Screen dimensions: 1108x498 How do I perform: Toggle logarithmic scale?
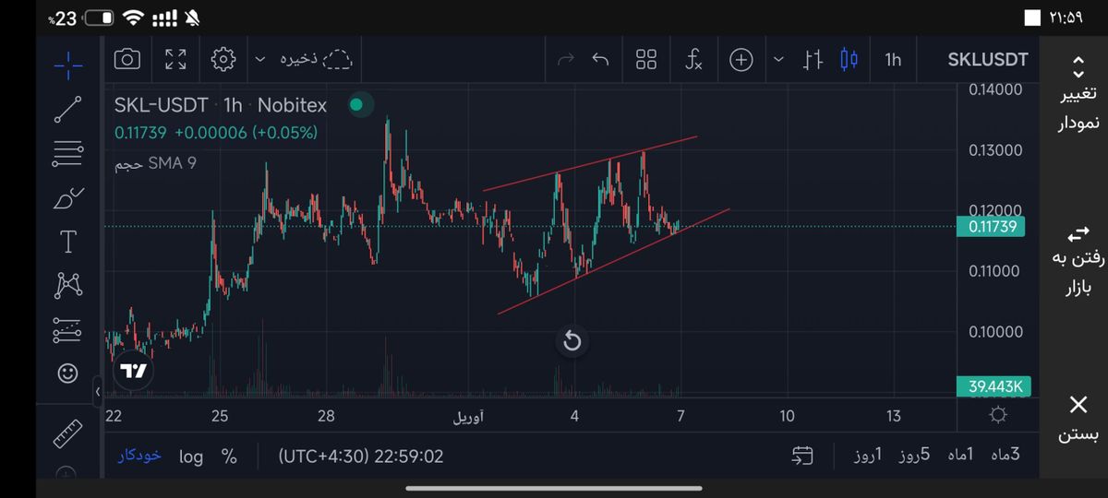click(x=191, y=456)
